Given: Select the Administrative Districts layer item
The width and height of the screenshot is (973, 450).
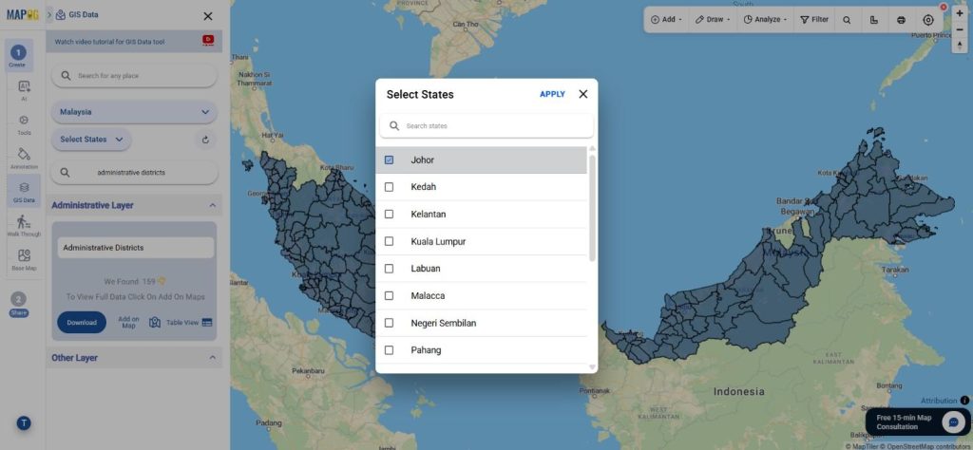Looking at the screenshot, I should [136, 248].
